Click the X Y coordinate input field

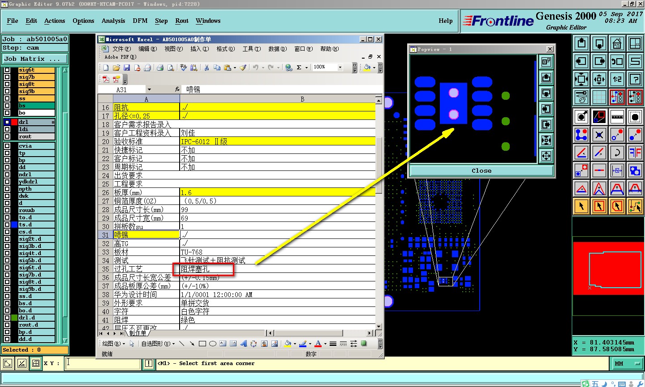click(x=103, y=363)
